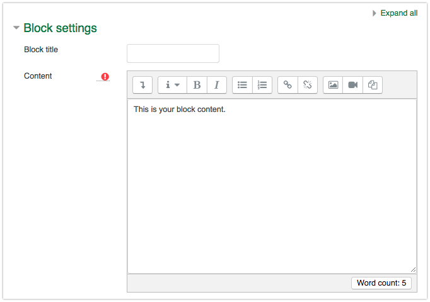Screen dimensions: 430x302
Task: Toggle bold formatting
Action: 197,85
